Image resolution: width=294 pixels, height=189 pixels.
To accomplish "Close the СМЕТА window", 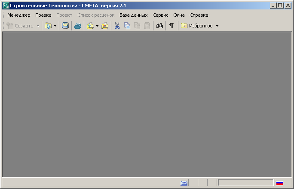I will pyautogui.click(x=288, y=6).
